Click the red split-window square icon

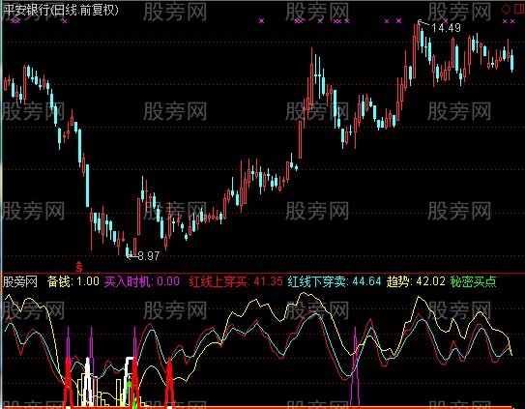519,9
